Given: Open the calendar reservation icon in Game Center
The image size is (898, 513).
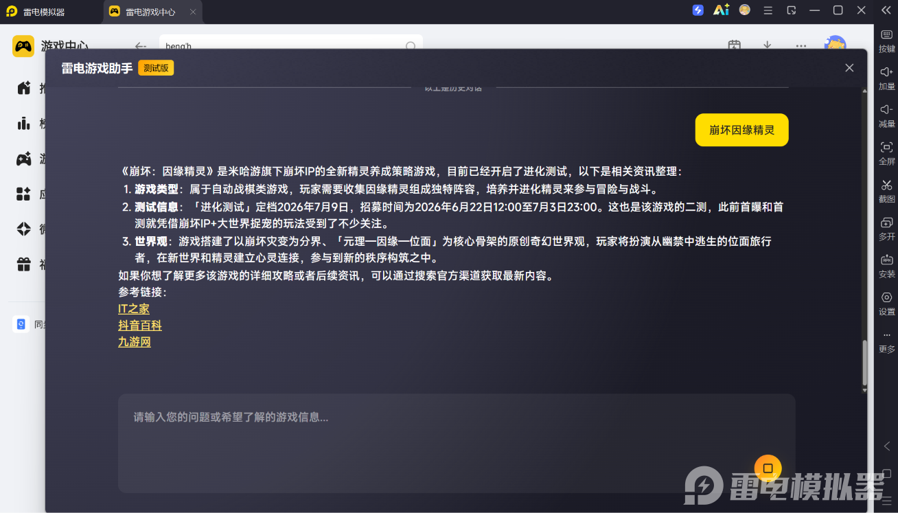Looking at the screenshot, I should click(735, 46).
